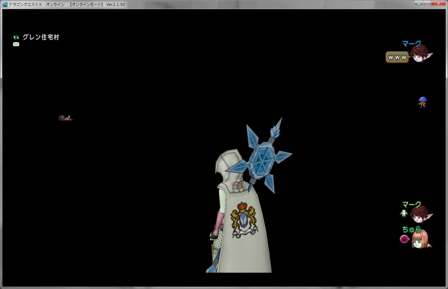The height and width of the screenshot is (289, 448).
Task: Click the pink round icon beside ちゅら
Action: point(404,238)
